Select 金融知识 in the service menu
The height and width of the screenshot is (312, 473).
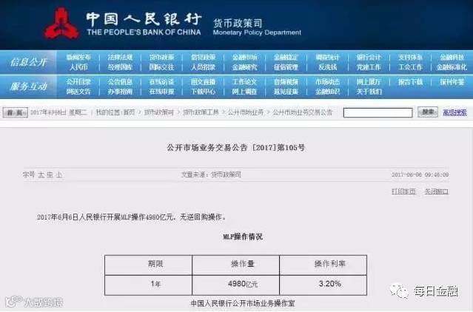coord(327,92)
